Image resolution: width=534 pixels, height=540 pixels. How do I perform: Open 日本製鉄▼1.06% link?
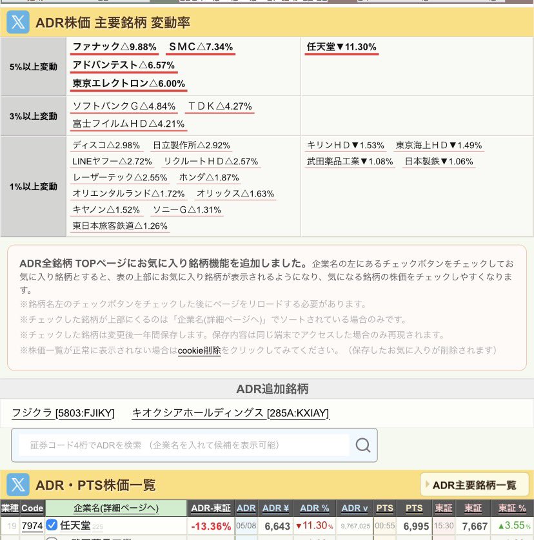click(x=439, y=161)
